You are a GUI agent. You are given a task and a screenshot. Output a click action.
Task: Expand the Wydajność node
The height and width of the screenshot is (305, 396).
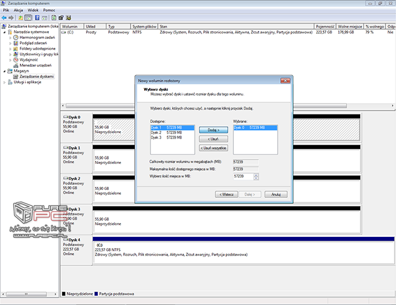tap(11, 60)
